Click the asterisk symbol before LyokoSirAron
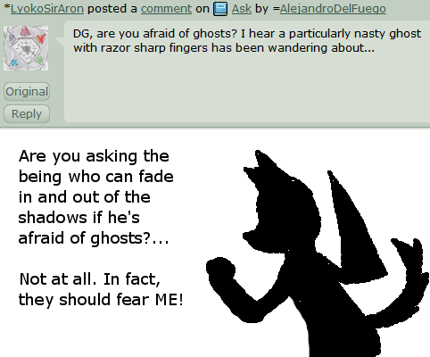 click(7, 7)
